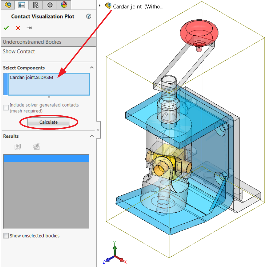Open the FeatureManager design tree tab
The image size is (271, 267).
(x=7, y=5)
